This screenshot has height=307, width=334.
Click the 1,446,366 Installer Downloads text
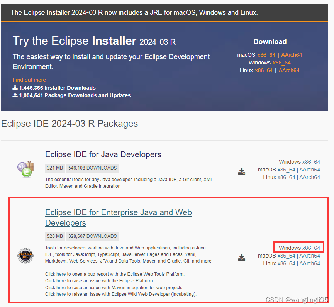57,88
